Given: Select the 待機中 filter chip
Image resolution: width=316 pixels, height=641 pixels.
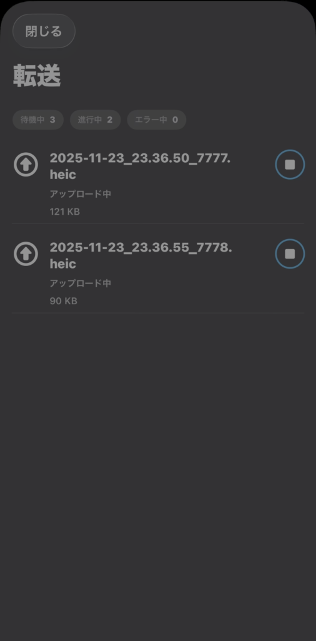Looking at the screenshot, I should point(38,120).
